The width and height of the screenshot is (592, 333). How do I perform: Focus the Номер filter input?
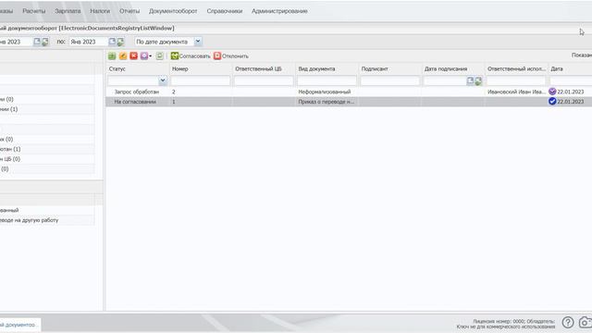(201, 80)
